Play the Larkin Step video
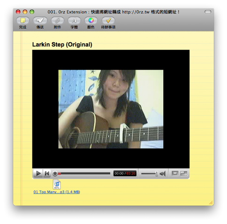 38,173
